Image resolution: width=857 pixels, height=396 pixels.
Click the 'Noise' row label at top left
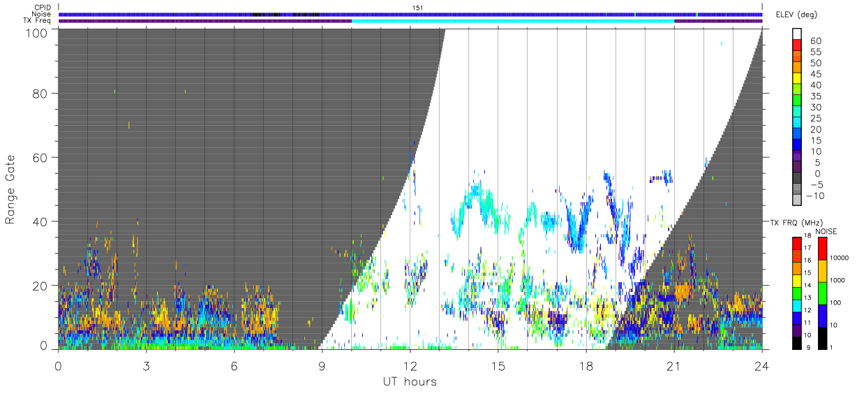pyautogui.click(x=41, y=14)
